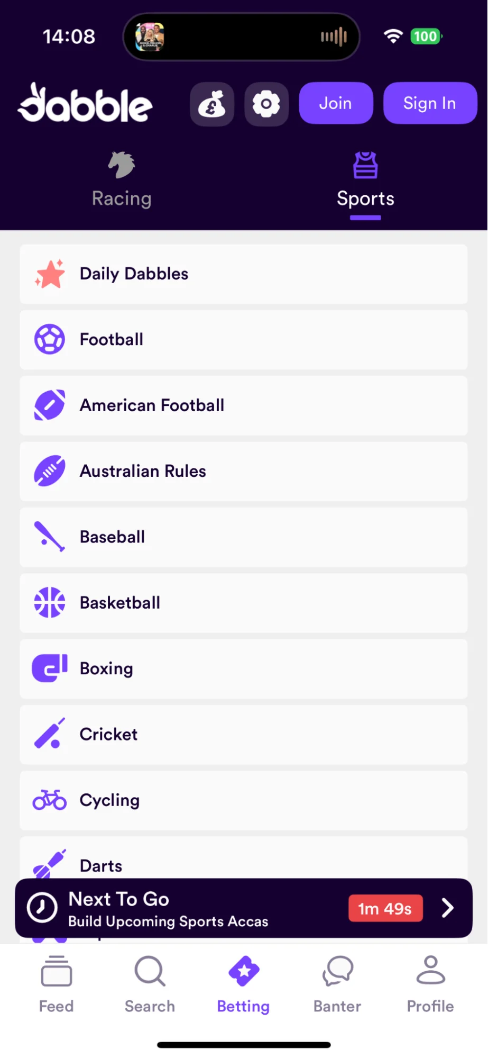Viewport: 488px width, 1058px height.
Task: Select the Basketball ball icon
Action: (x=50, y=602)
